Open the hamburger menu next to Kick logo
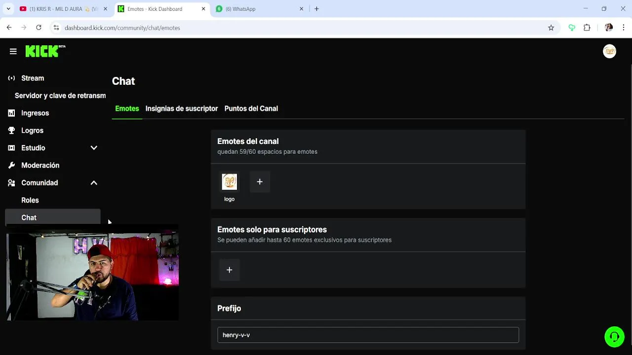632x355 pixels. tap(13, 51)
